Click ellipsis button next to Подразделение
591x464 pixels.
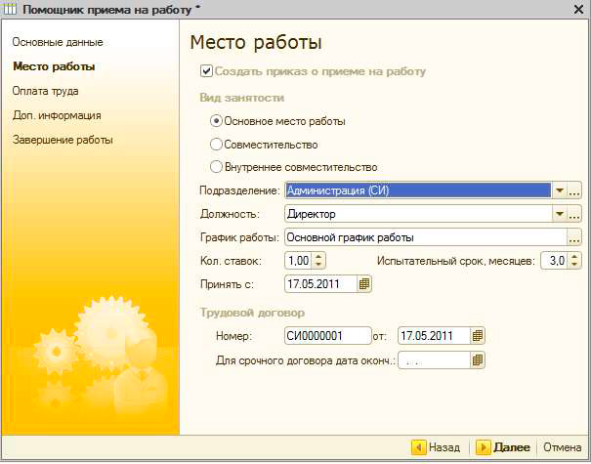574,190
